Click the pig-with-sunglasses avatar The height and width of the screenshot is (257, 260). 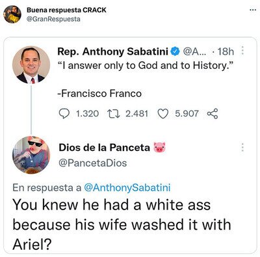[x=31, y=155]
